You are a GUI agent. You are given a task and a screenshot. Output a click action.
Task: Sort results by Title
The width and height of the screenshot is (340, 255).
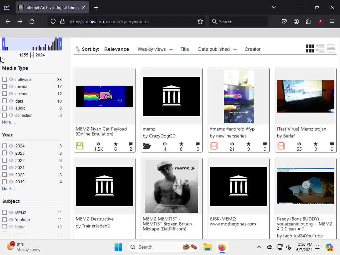point(185,49)
